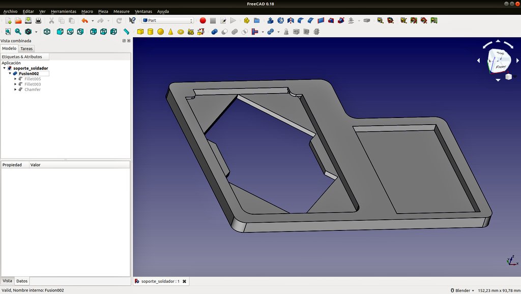Create a yellow cylinder primitive
This screenshot has width=521, height=294.
[151, 32]
